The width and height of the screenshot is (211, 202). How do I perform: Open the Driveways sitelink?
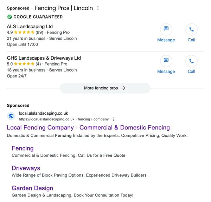(26, 168)
